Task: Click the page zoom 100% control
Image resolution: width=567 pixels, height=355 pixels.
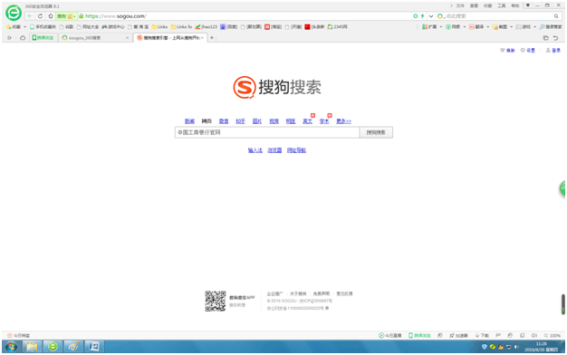Action: 553,335
